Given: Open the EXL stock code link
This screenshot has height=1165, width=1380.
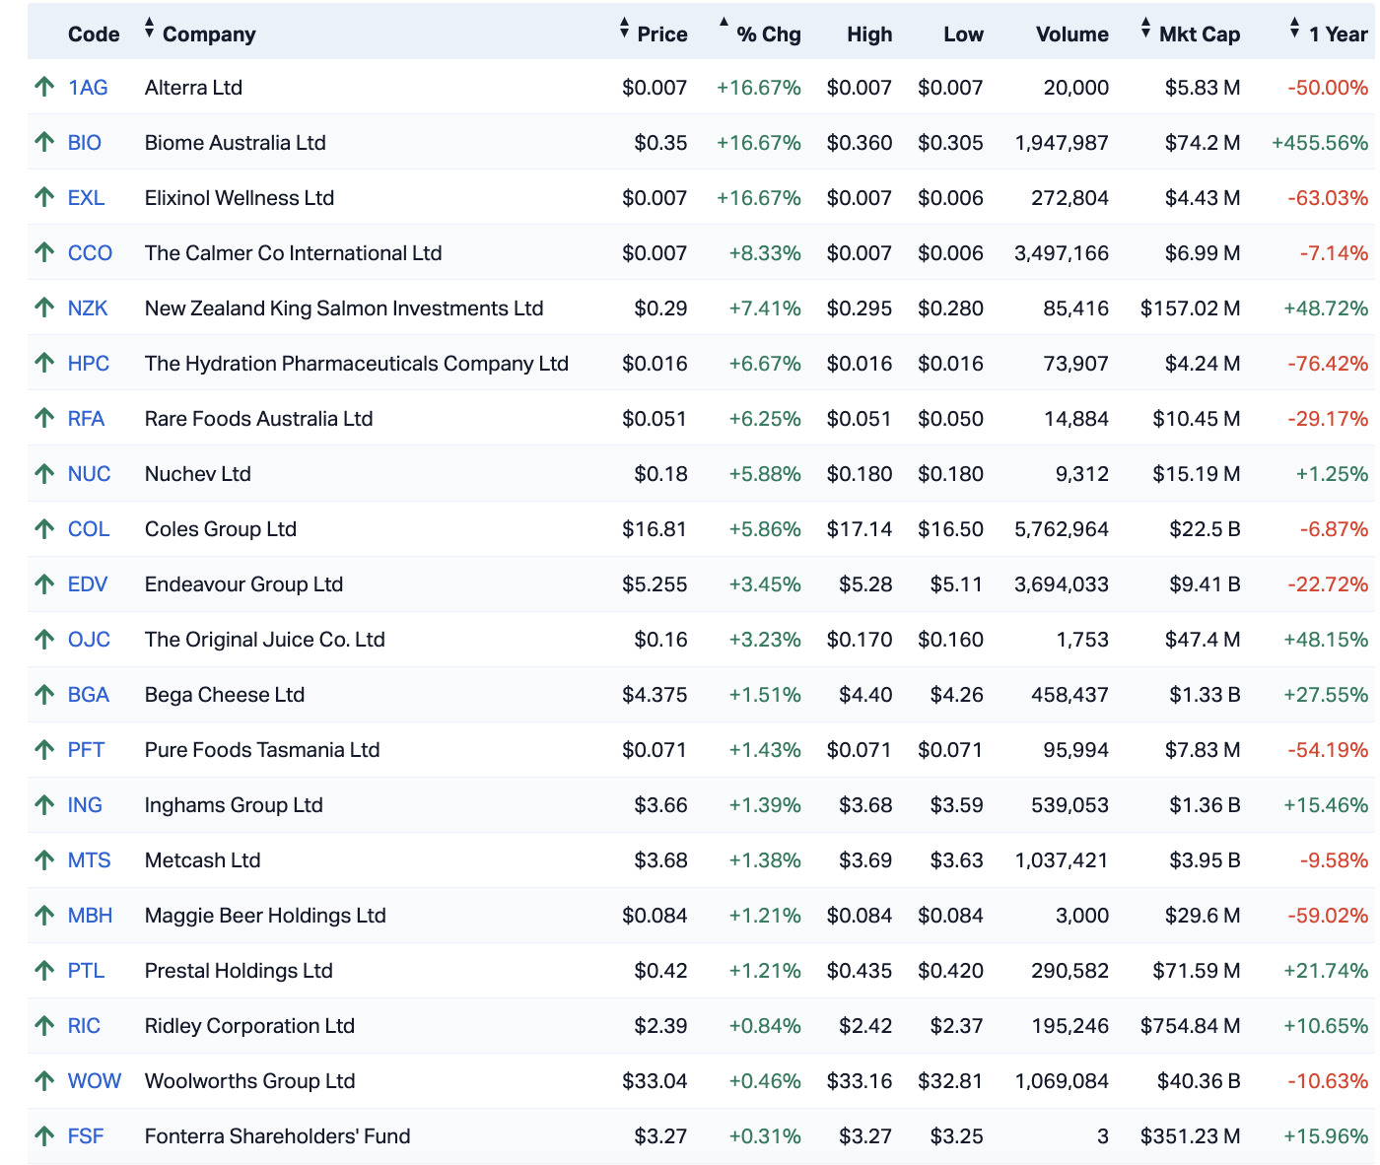Looking at the screenshot, I should [86, 197].
